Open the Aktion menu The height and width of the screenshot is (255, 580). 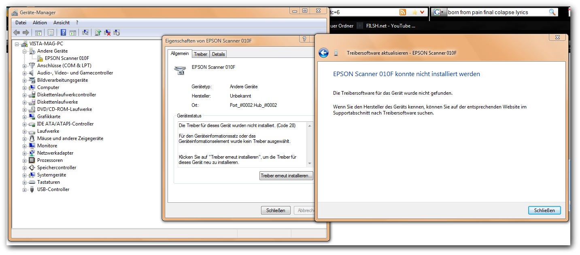point(40,23)
